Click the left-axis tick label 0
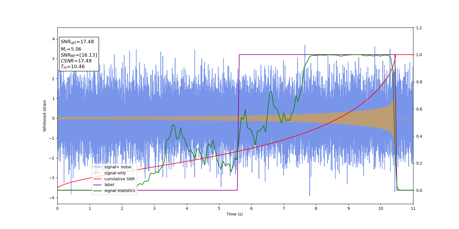The width and height of the screenshot is (459, 229). tap(53, 118)
